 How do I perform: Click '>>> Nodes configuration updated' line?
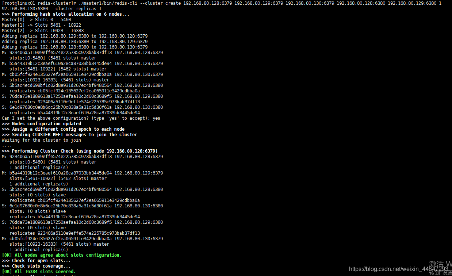(42, 123)
